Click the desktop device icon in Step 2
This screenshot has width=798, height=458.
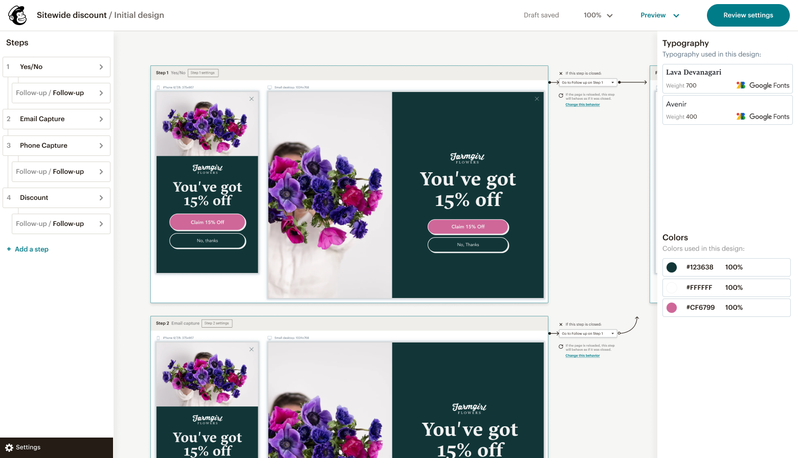(270, 338)
